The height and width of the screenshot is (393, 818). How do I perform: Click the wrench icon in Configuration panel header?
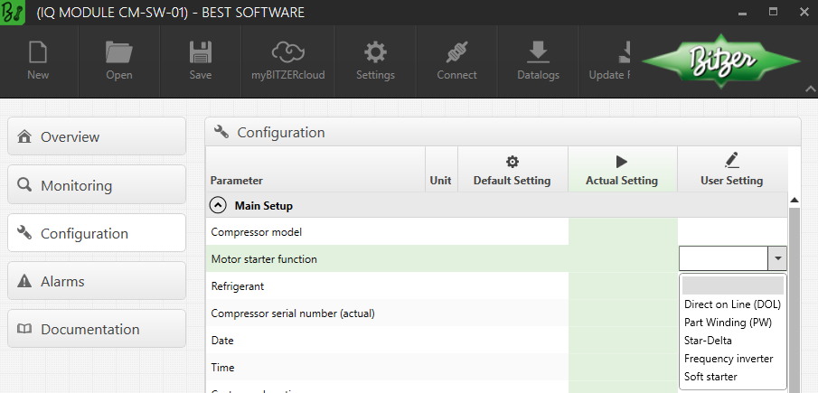[x=221, y=132]
